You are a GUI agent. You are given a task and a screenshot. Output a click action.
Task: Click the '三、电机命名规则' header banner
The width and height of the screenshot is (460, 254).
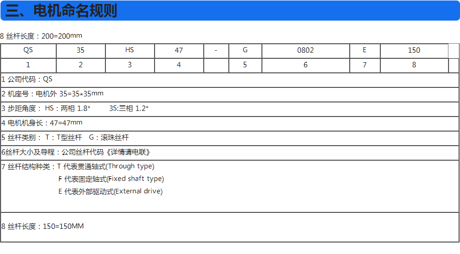pos(230,11)
